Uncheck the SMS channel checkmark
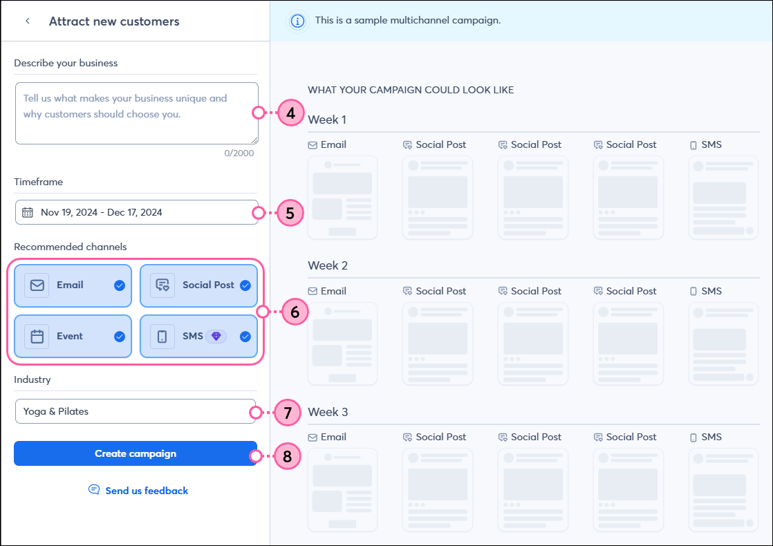The width and height of the screenshot is (773, 546). (245, 337)
